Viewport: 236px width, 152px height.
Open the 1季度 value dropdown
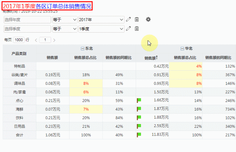pyautogui.click(x=101, y=29)
